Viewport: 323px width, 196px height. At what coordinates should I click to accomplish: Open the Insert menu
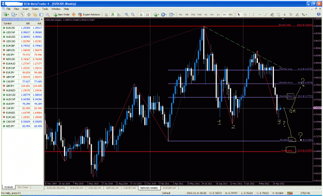coord(25,9)
